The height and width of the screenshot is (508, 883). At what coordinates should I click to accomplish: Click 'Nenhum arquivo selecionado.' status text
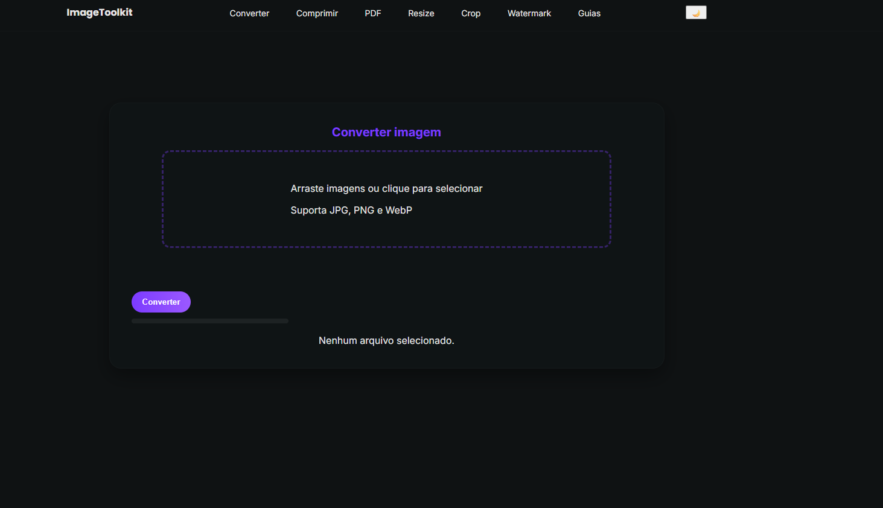pos(386,341)
